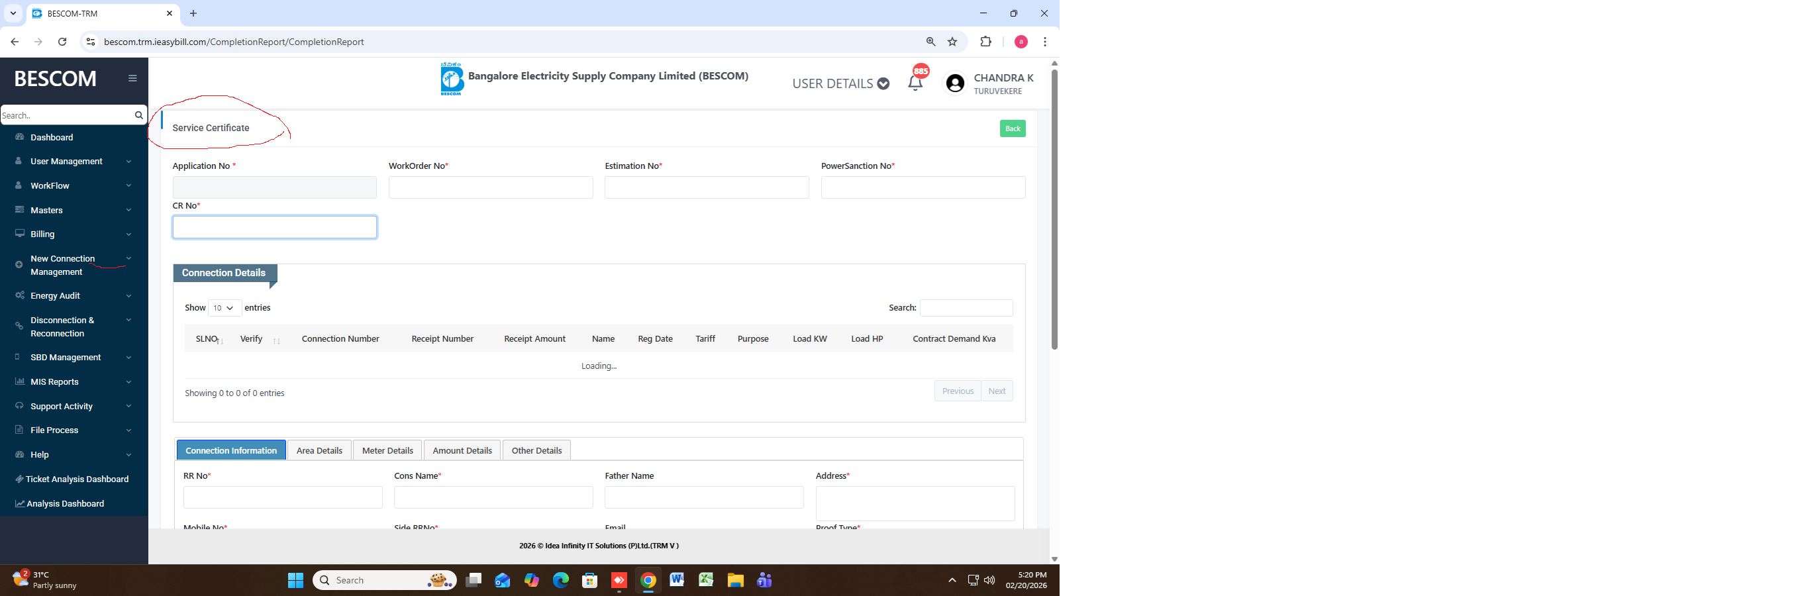Switch to the Area Details tab
Image resolution: width=1794 pixels, height=596 pixels.
(320, 450)
